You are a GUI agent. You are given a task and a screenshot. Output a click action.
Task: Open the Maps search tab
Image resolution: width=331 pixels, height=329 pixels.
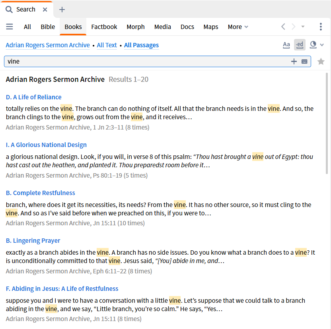point(211,27)
